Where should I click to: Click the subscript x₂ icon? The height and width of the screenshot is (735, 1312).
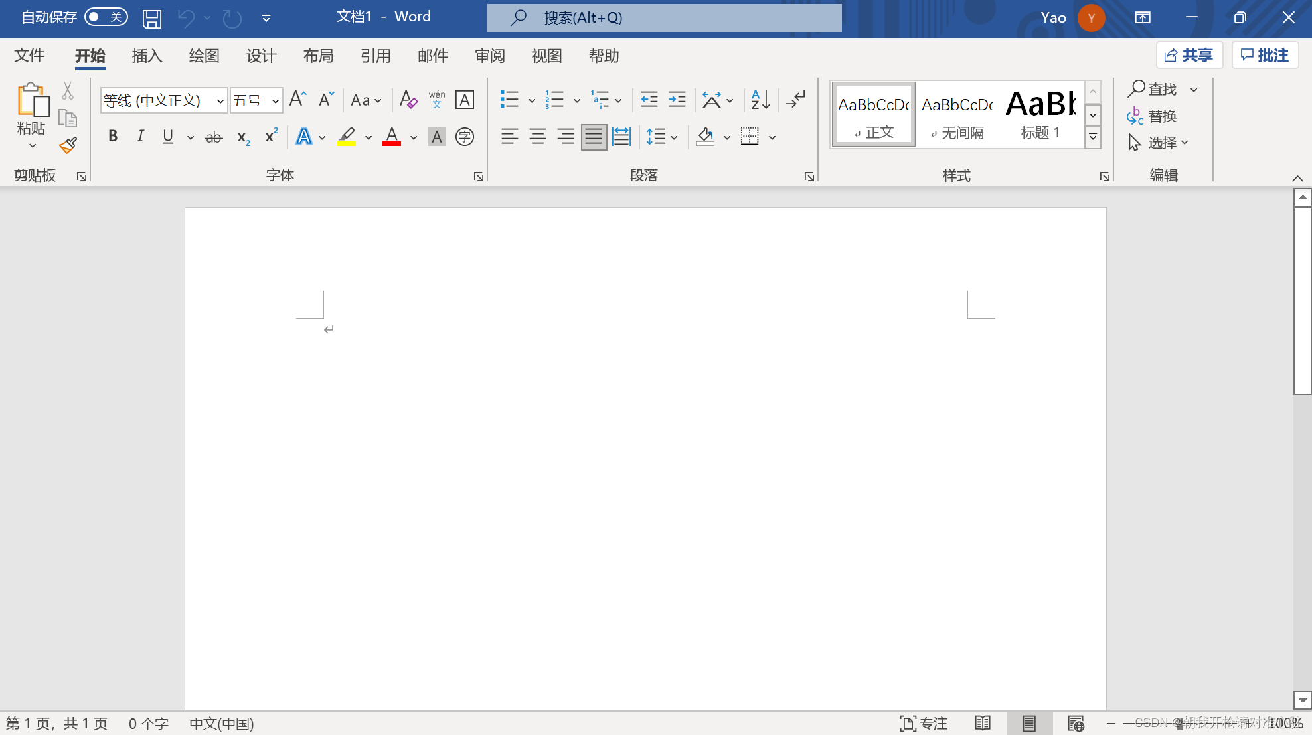pyautogui.click(x=243, y=137)
